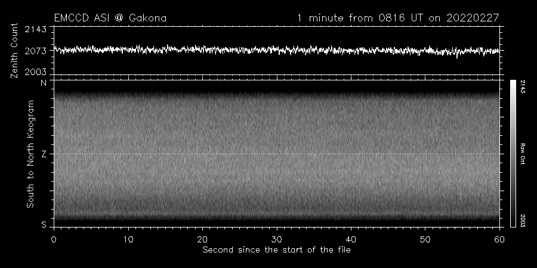Click the 10 second tick label

tap(128, 239)
